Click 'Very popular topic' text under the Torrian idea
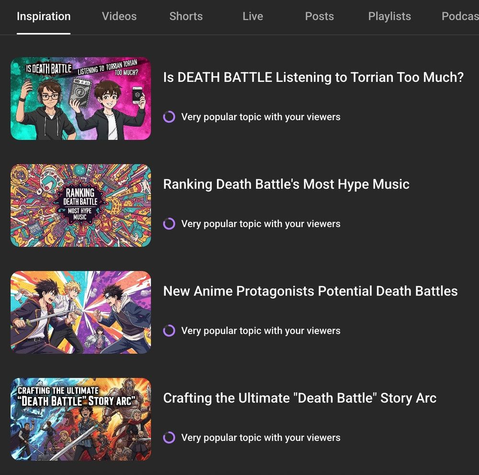 coord(261,117)
